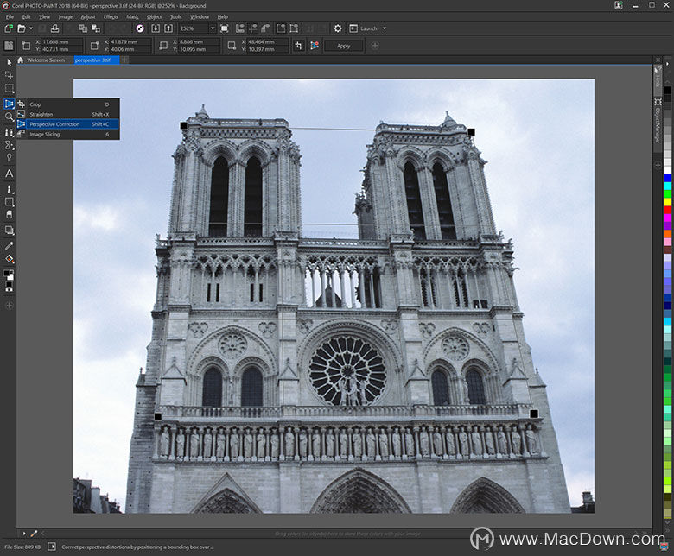Select the Fill bucket tool

9,259
